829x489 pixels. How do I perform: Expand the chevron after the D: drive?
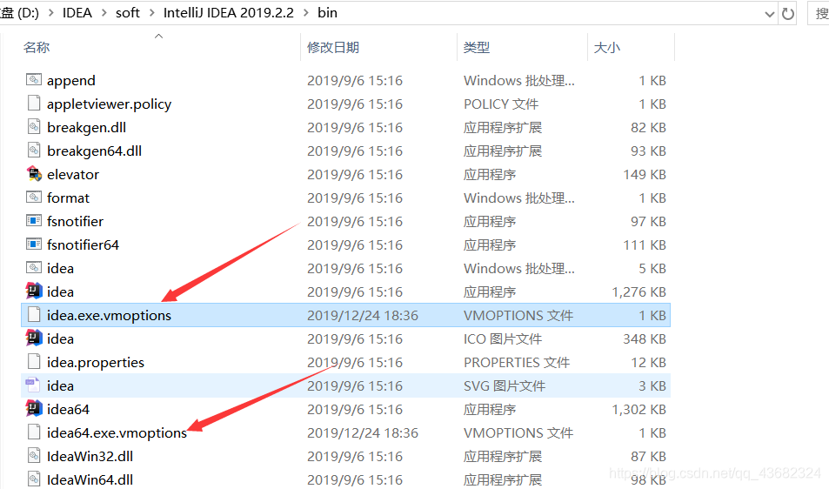[51, 13]
